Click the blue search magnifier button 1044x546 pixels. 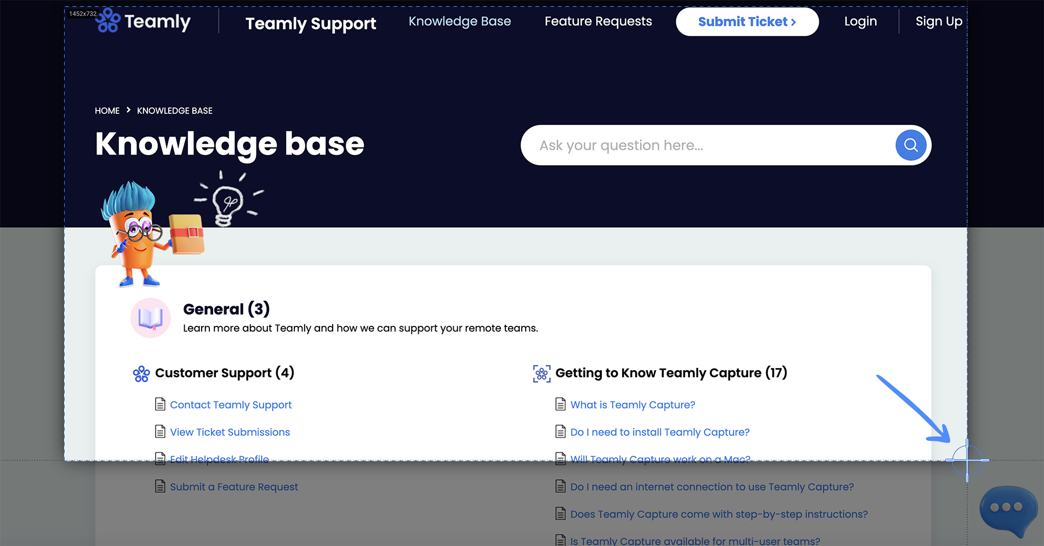pyautogui.click(x=911, y=145)
